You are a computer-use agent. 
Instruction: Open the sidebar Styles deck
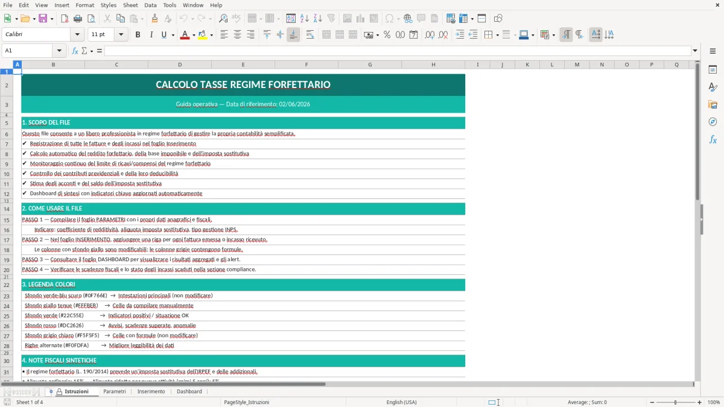tap(713, 87)
